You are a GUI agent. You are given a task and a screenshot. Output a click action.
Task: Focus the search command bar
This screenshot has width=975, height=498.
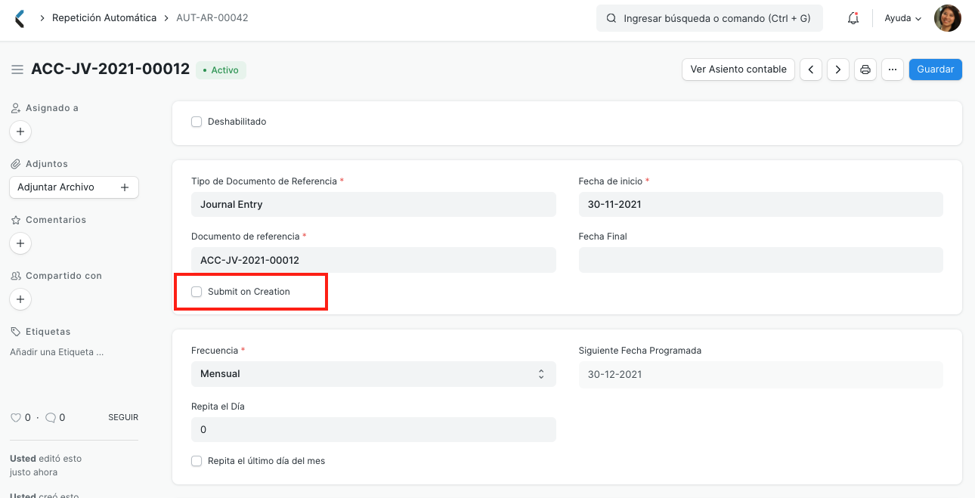710,18
